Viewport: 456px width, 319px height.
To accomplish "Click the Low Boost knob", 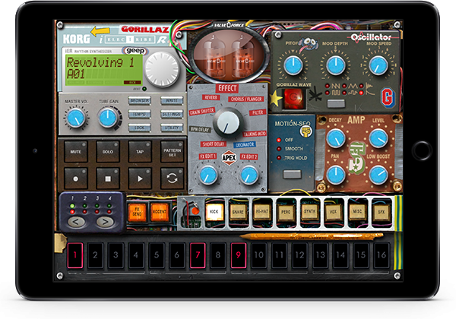I will (378, 175).
